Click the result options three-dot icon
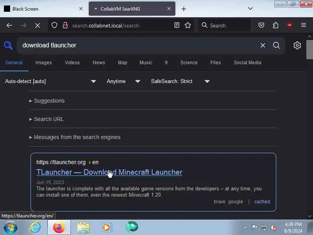Image resolution: width=313 pixels, height=235 pixels. [249, 202]
